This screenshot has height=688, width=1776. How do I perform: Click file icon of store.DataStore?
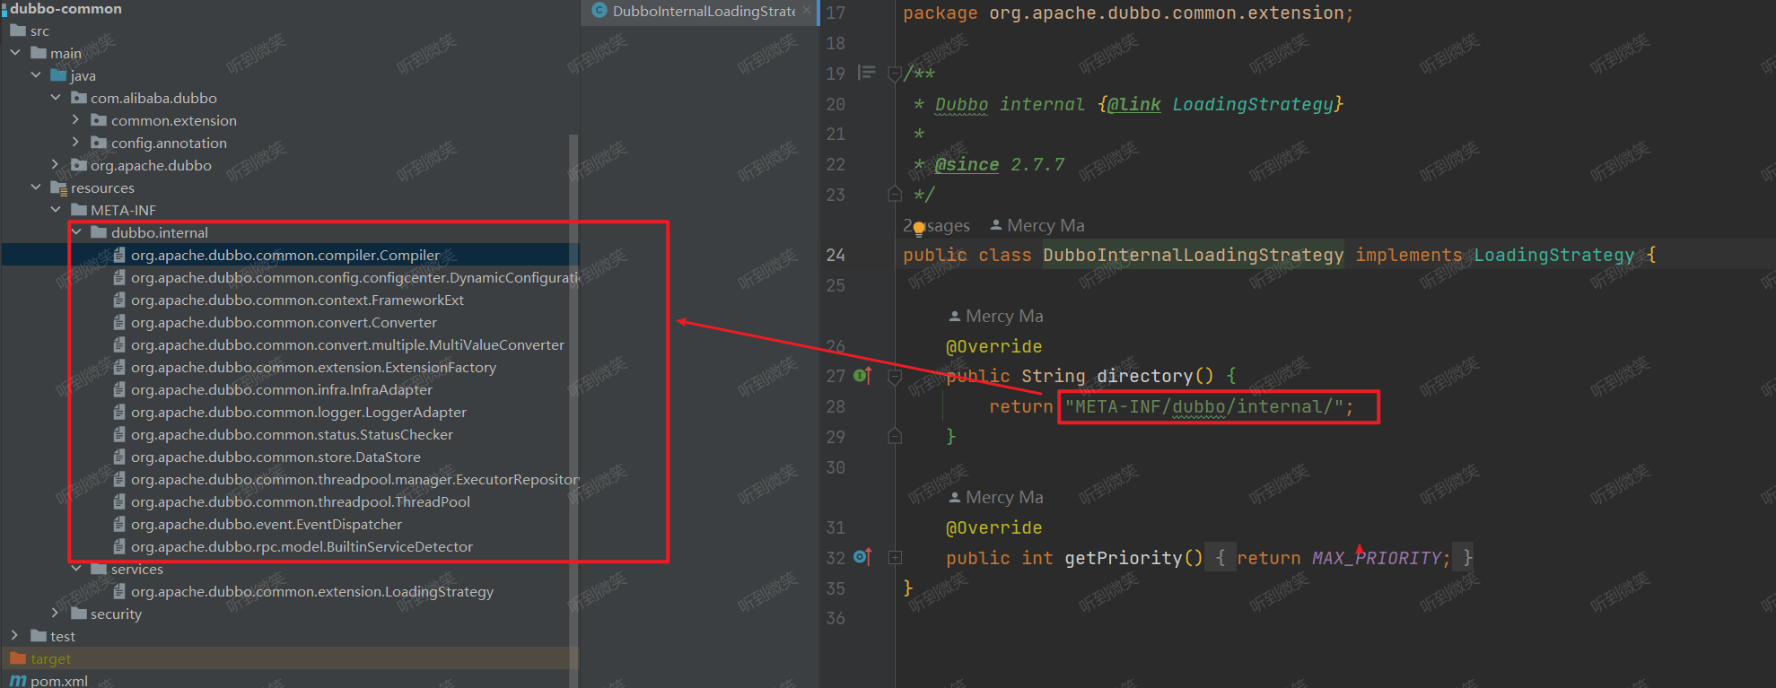coord(119,457)
